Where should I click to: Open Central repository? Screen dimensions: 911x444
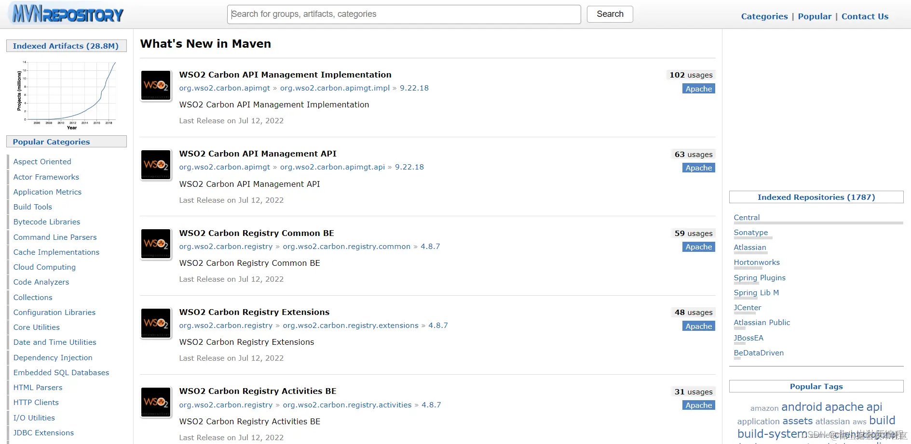(x=747, y=218)
